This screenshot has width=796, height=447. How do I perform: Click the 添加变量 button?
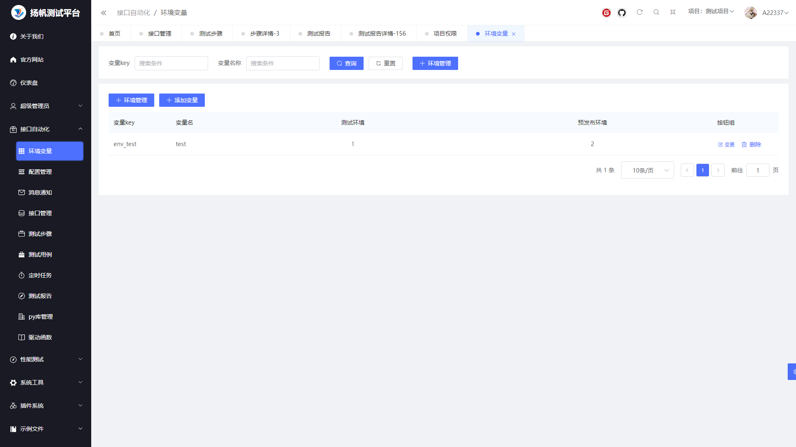click(182, 100)
